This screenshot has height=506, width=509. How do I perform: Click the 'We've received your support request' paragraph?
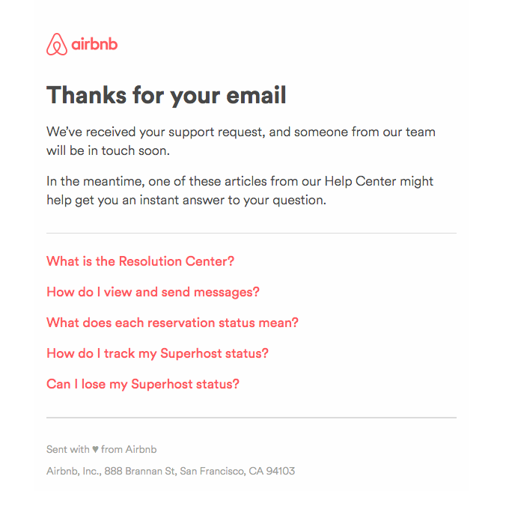click(240, 140)
